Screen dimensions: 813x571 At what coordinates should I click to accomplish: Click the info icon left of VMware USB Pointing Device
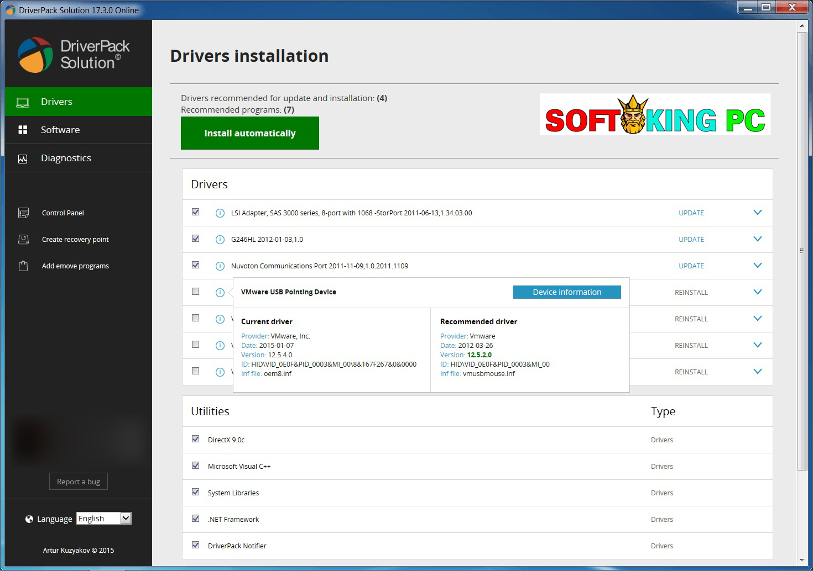pyautogui.click(x=220, y=293)
